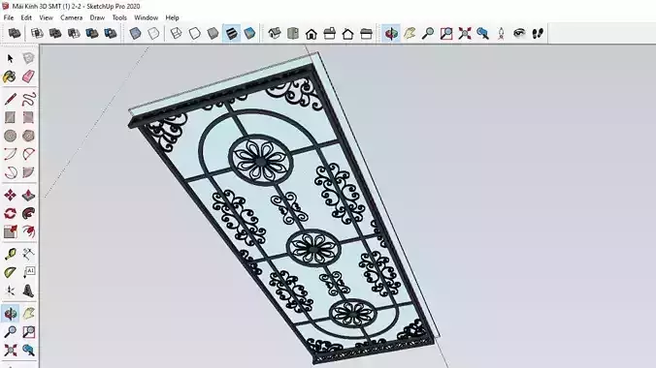Image resolution: width=656 pixels, height=368 pixels.
Task: Select the Split solid tool
Action: click(x=111, y=33)
